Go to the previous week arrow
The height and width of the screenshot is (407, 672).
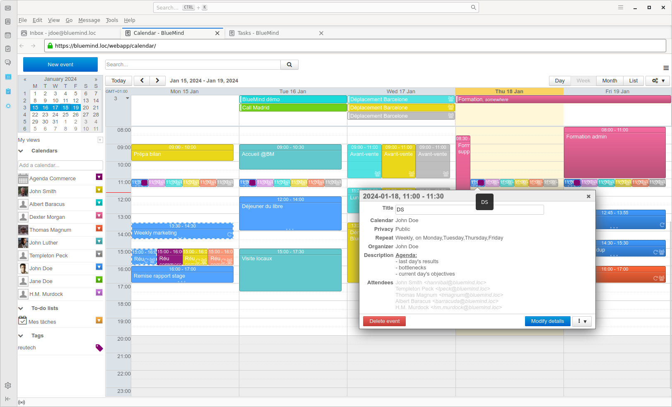tap(142, 80)
